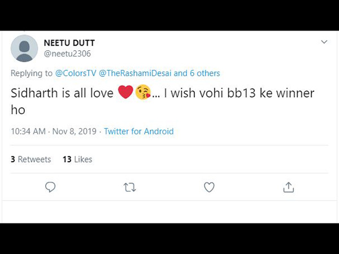View the 13 Likes list
This screenshot has height=254, width=339.
tap(77, 159)
